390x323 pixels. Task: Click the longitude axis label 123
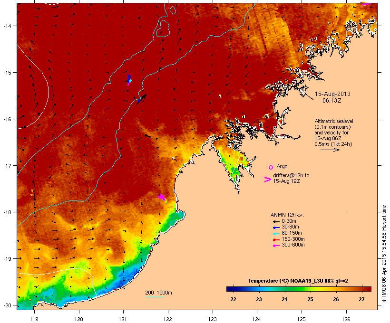click(x=213, y=319)
